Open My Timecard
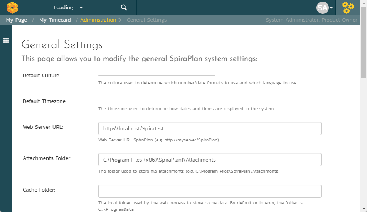 pos(55,20)
